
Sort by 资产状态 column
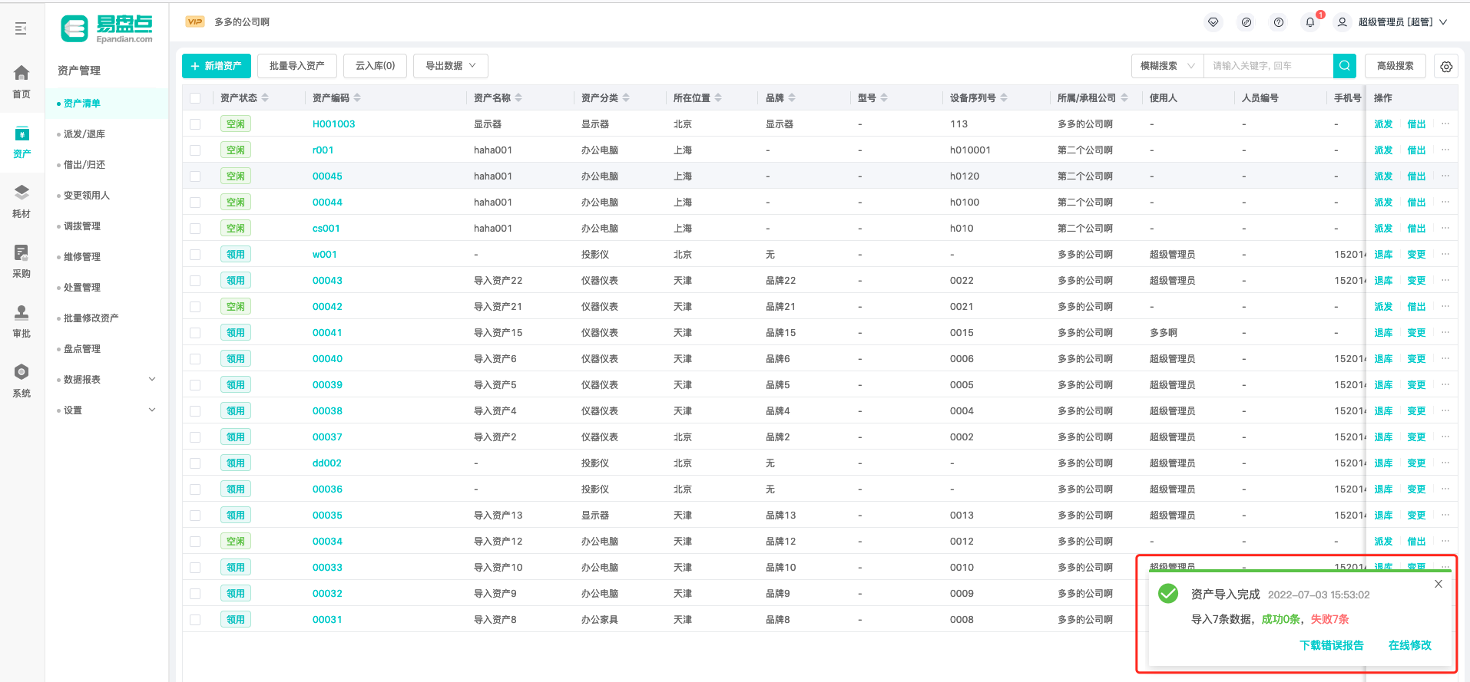pyautogui.click(x=265, y=97)
